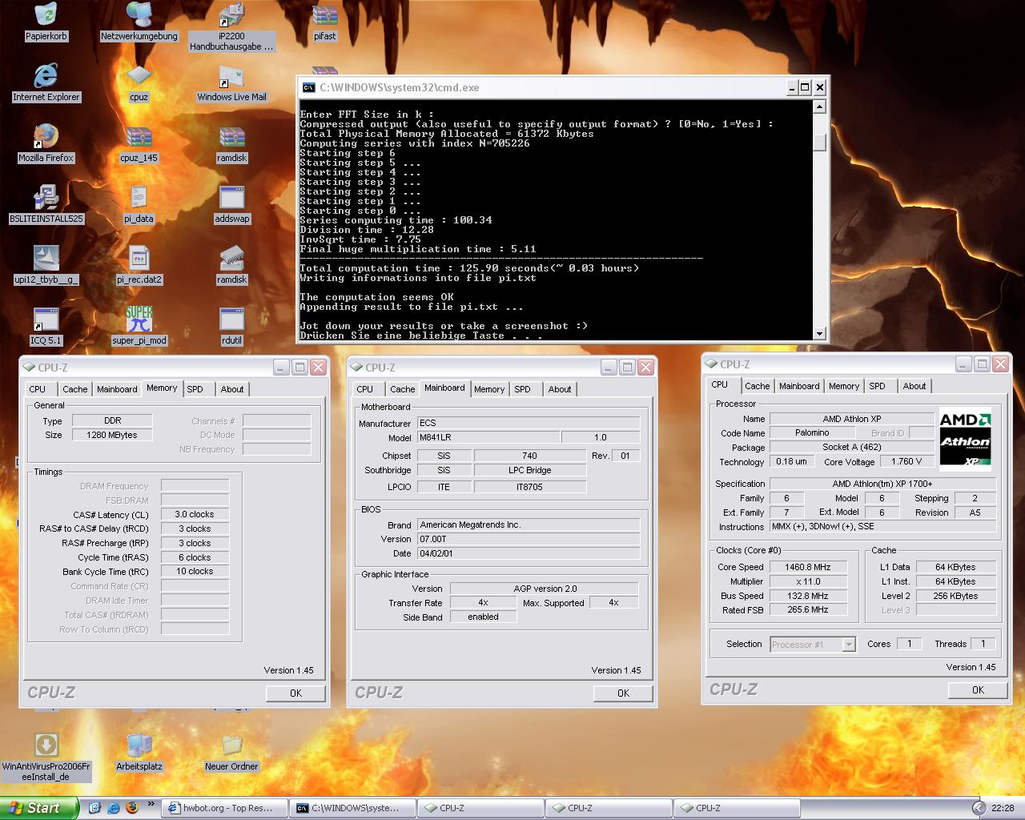The height and width of the screenshot is (820, 1025).
Task: Open SPD tab in CPU CPU-Z window
Action: coord(878,386)
